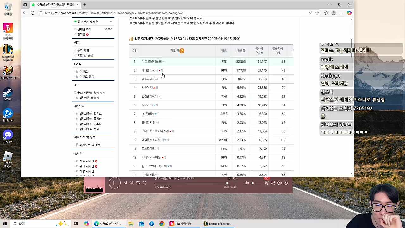Mute the music player volume
405x228 pixels.
247,183
